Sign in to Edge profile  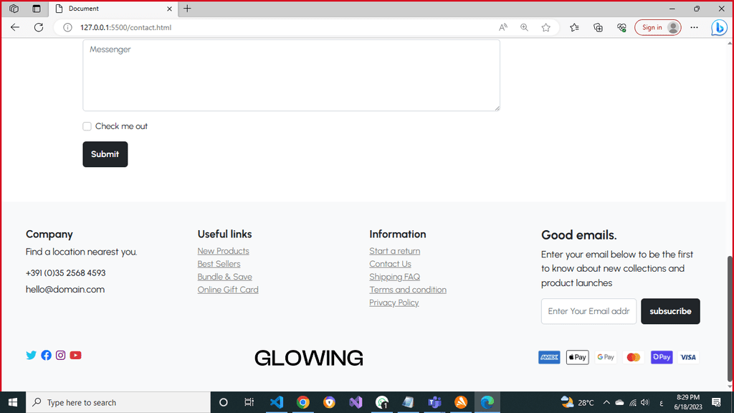point(658,28)
